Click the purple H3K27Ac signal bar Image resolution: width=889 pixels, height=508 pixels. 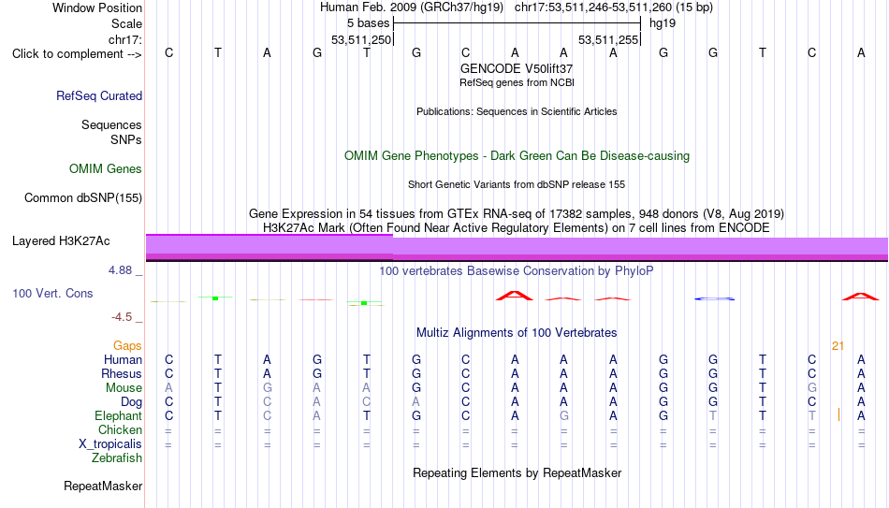[x=517, y=248]
